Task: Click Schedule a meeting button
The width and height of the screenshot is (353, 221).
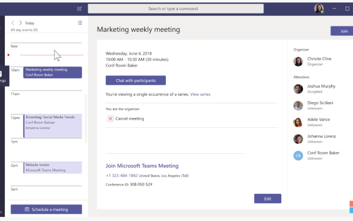Action: [46, 209]
